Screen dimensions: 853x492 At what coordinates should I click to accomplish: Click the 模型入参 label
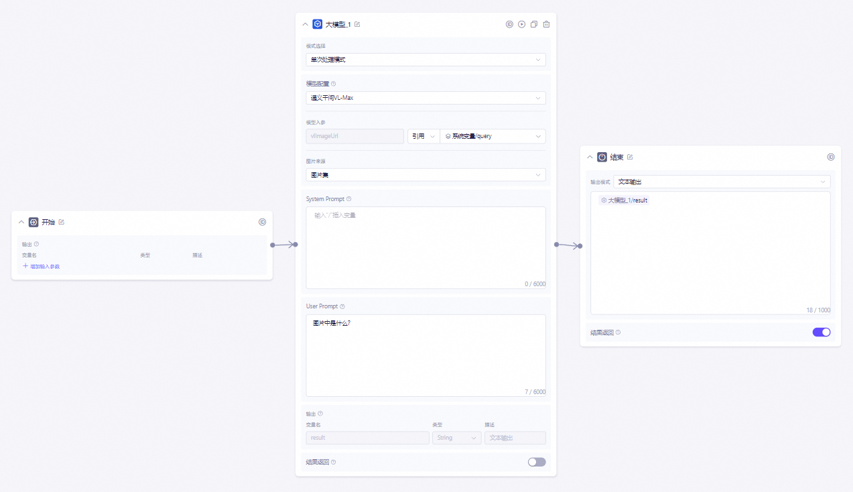316,122
